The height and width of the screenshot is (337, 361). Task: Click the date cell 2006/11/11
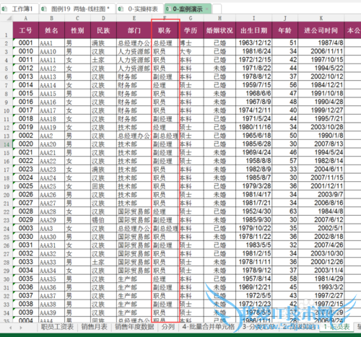321,51
